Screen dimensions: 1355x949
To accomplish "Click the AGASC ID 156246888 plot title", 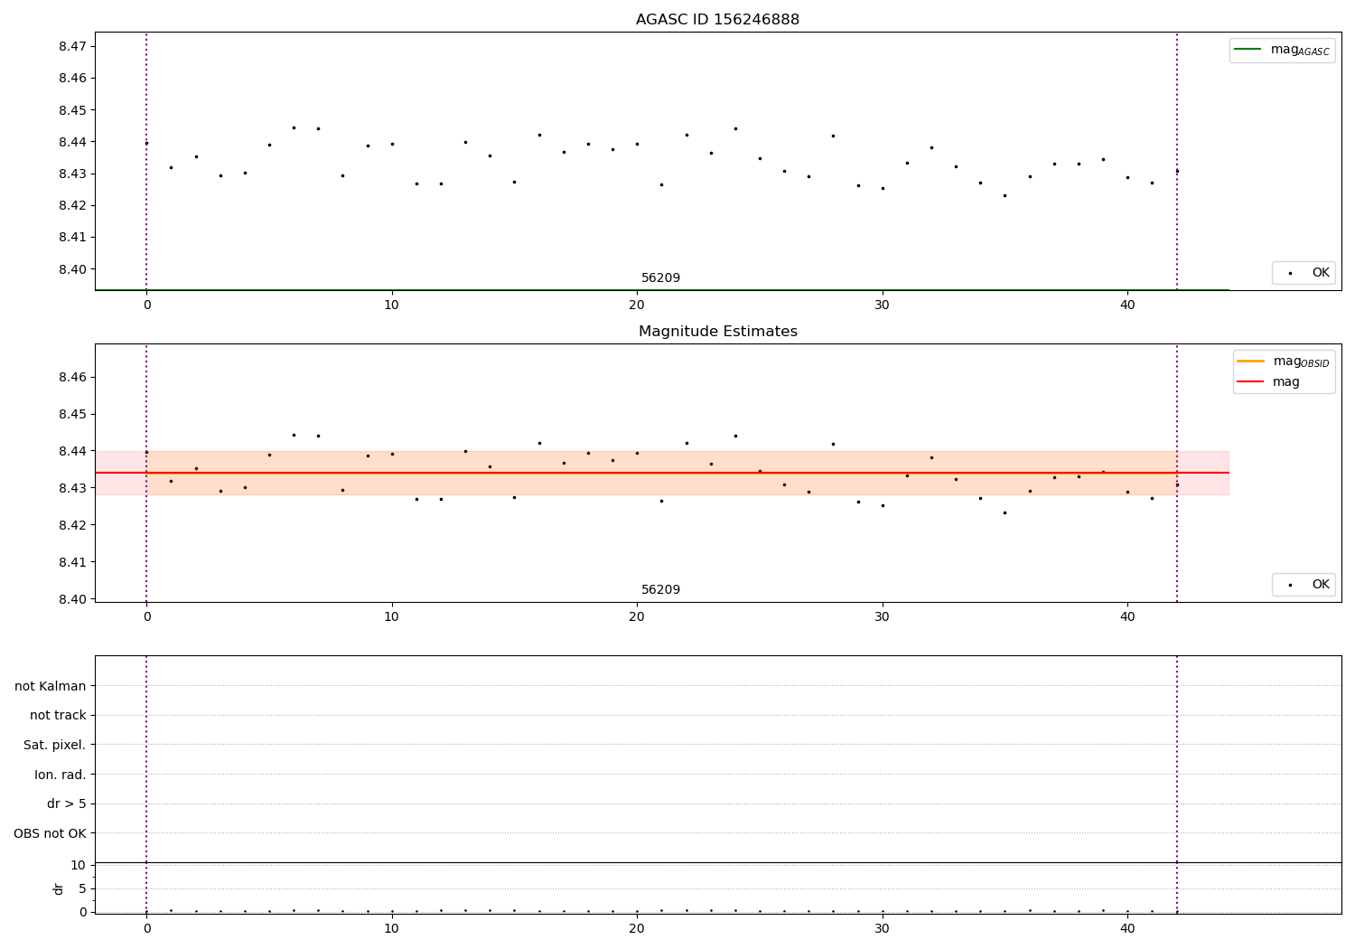I will click(717, 20).
